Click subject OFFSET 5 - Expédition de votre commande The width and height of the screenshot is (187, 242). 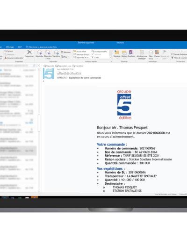[x=79, y=78]
